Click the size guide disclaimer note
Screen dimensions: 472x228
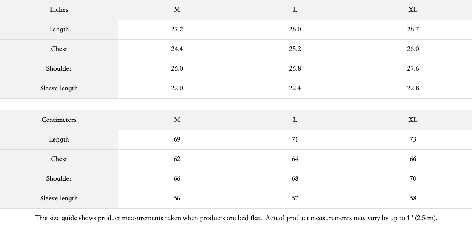pyautogui.click(x=236, y=218)
